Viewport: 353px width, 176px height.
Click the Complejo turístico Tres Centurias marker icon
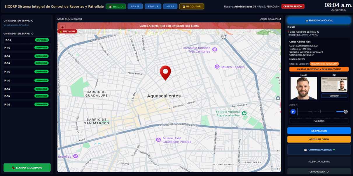pyautogui.click(x=215, y=49)
